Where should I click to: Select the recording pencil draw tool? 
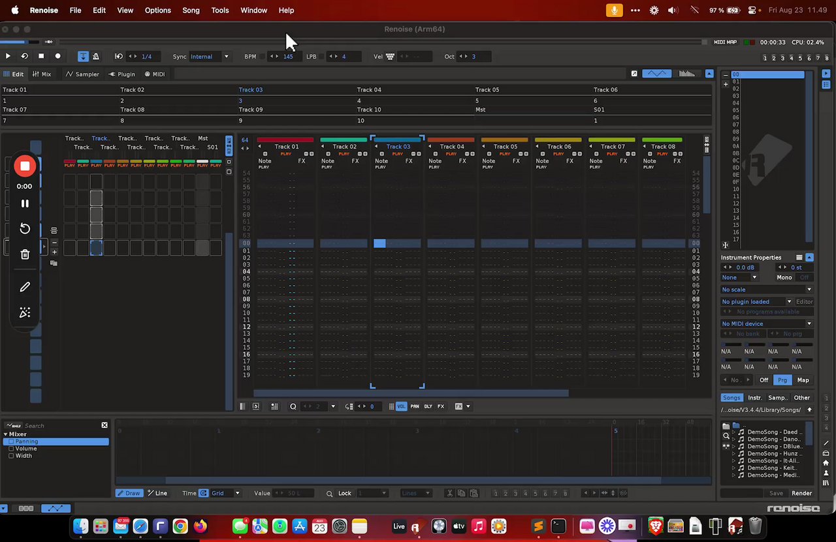pos(25,287)
